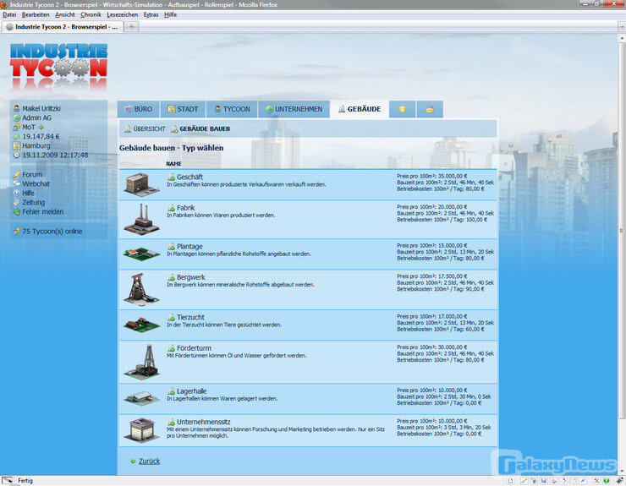Image resolution: width=626 pixels, height=486 pixels.
Task: Click the build icon beside Plantage
Action: 171,247
